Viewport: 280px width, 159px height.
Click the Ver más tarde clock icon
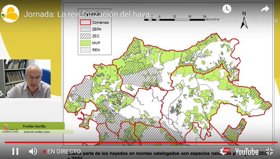click(x=227, y=9)
